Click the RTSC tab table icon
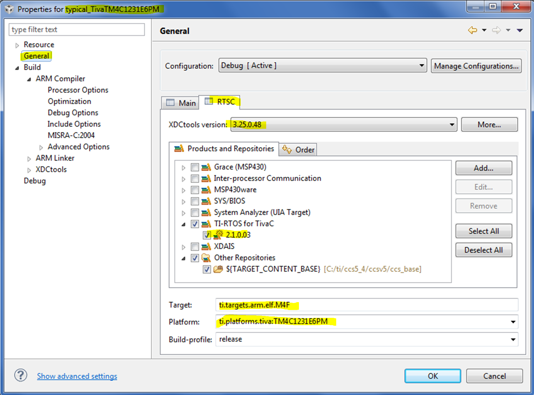The width and height of the screenshot is (534, 395). pos(209,101)
